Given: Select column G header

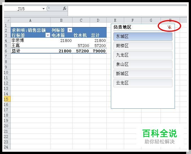Looking at the screenshot, I should pyautogui.click(x=151, y=20).
